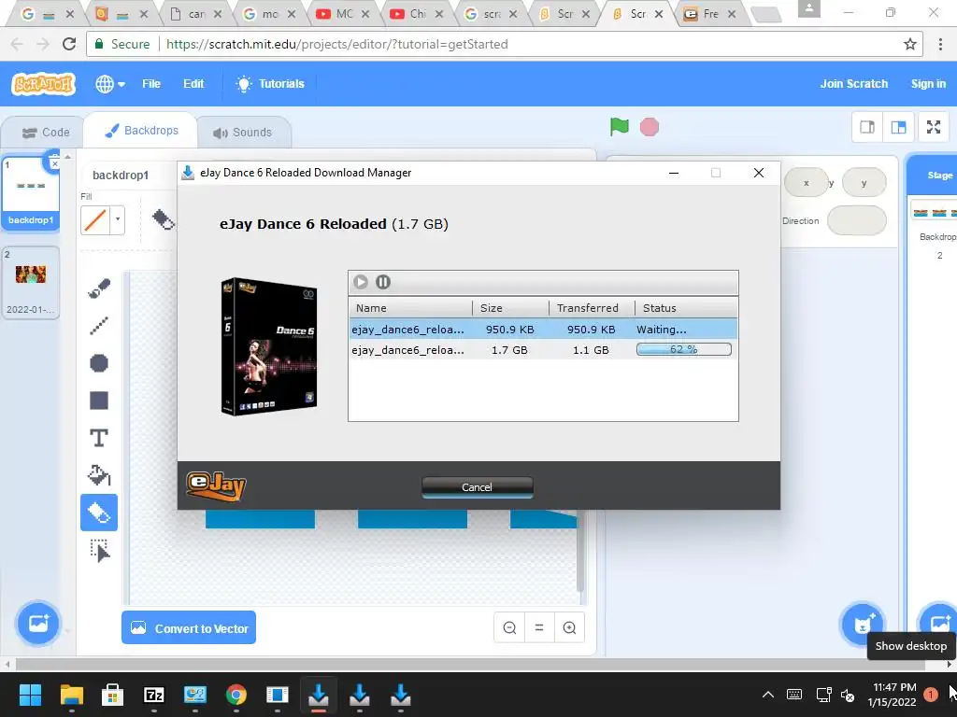
Task: Switch to the Backdrops tab
Action: [141, 131]
